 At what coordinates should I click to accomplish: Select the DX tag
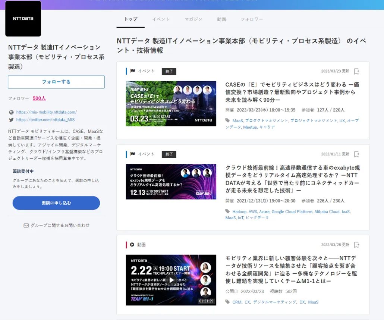click(x=302, y=302)
